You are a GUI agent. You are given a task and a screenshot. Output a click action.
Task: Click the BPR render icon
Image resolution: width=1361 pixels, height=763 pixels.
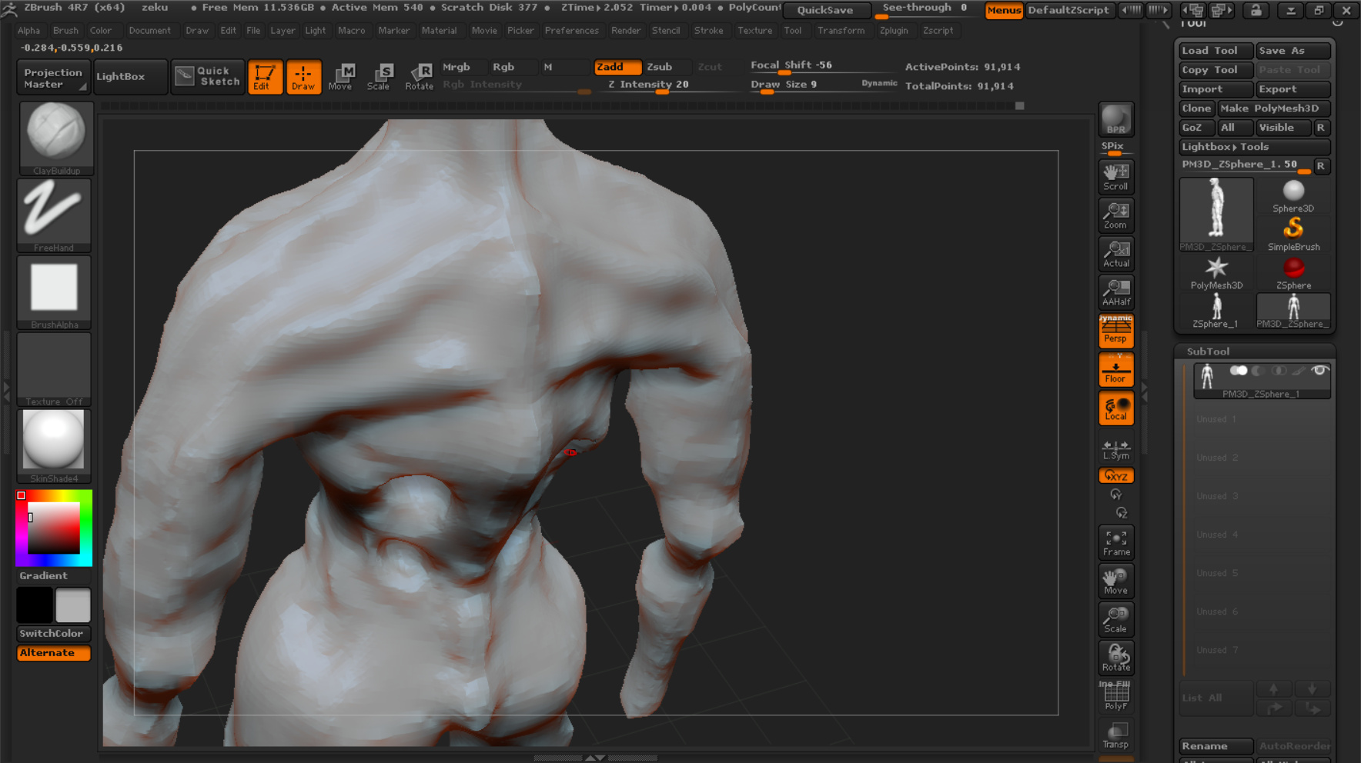pyautogui.click(x=1115, y=119)
